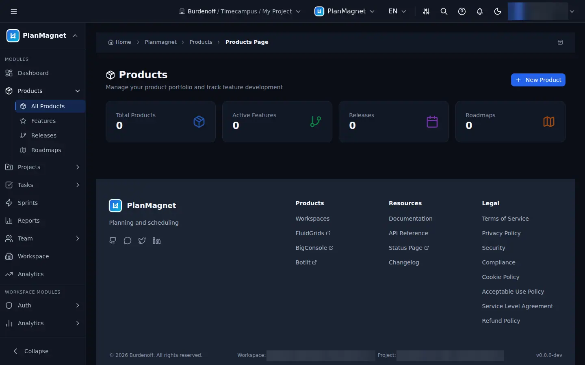Click the green branch icon on Active Features card

click(316, 122)
